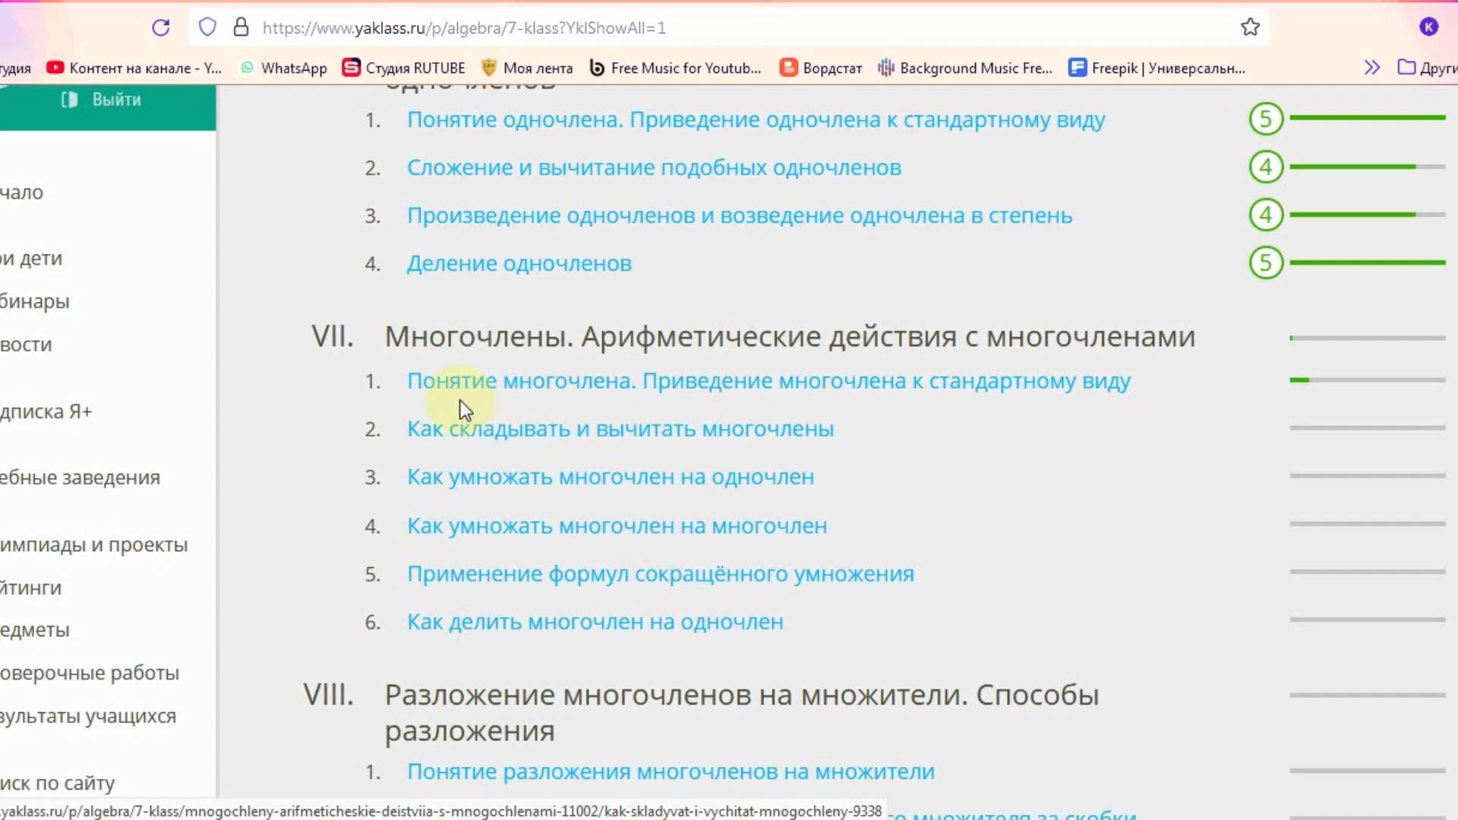Open the Проверочные работы sidebar item
The width and height of the screenshot is (1458, 820).
click(90, 673)
